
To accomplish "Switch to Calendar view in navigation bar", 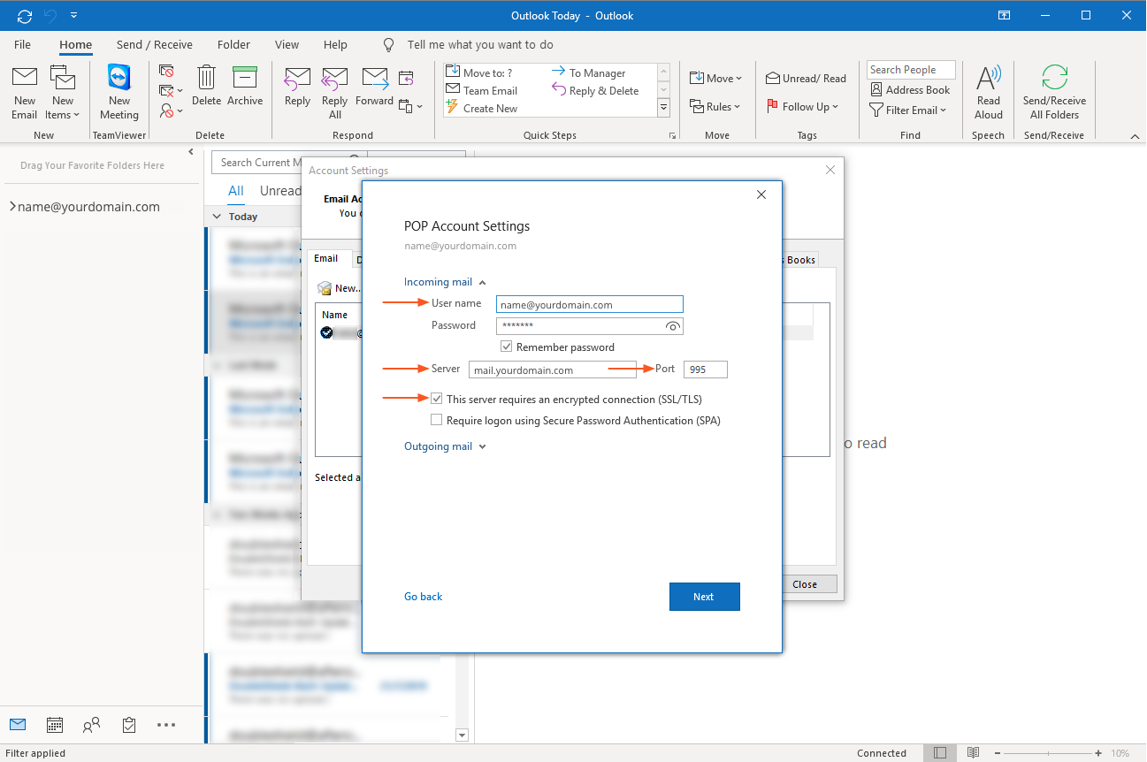I will (x=55, y=725).
